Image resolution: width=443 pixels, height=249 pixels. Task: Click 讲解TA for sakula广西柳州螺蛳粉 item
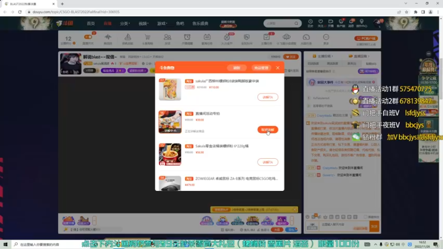[267, 97]
